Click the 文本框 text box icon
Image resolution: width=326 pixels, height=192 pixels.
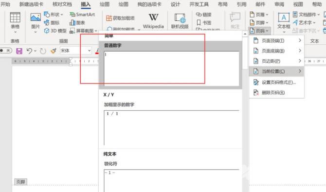click(284, 17)
